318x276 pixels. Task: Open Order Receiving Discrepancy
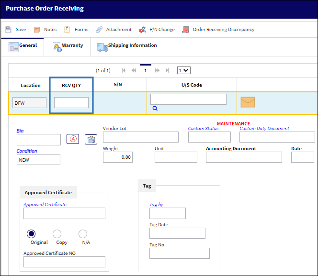(224, 30)
